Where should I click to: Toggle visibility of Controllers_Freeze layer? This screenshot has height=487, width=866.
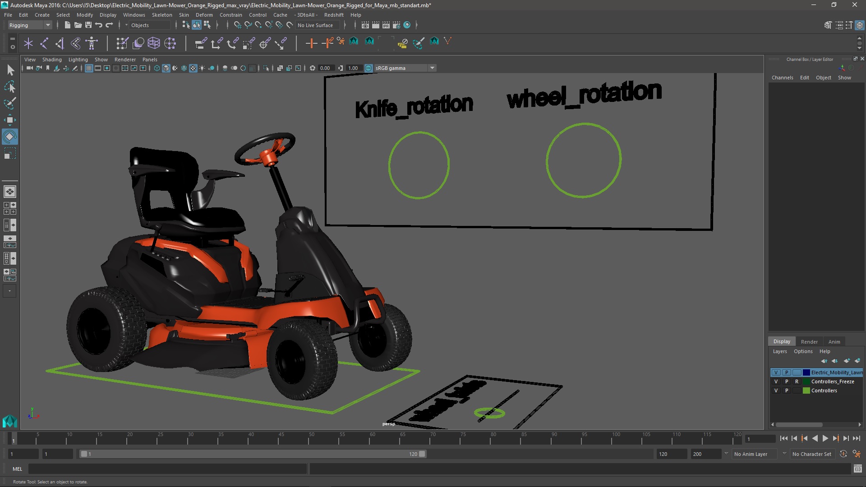[776, 381]
